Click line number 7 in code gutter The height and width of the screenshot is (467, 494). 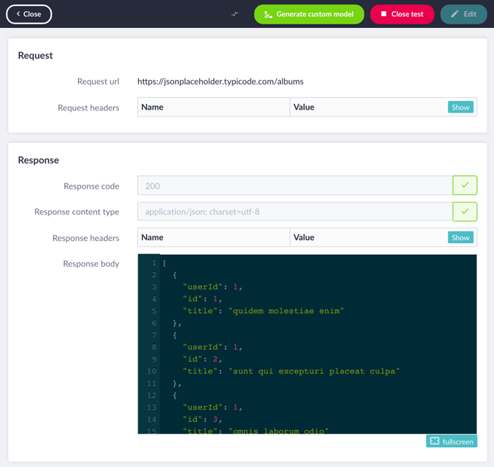coord(153,335)
